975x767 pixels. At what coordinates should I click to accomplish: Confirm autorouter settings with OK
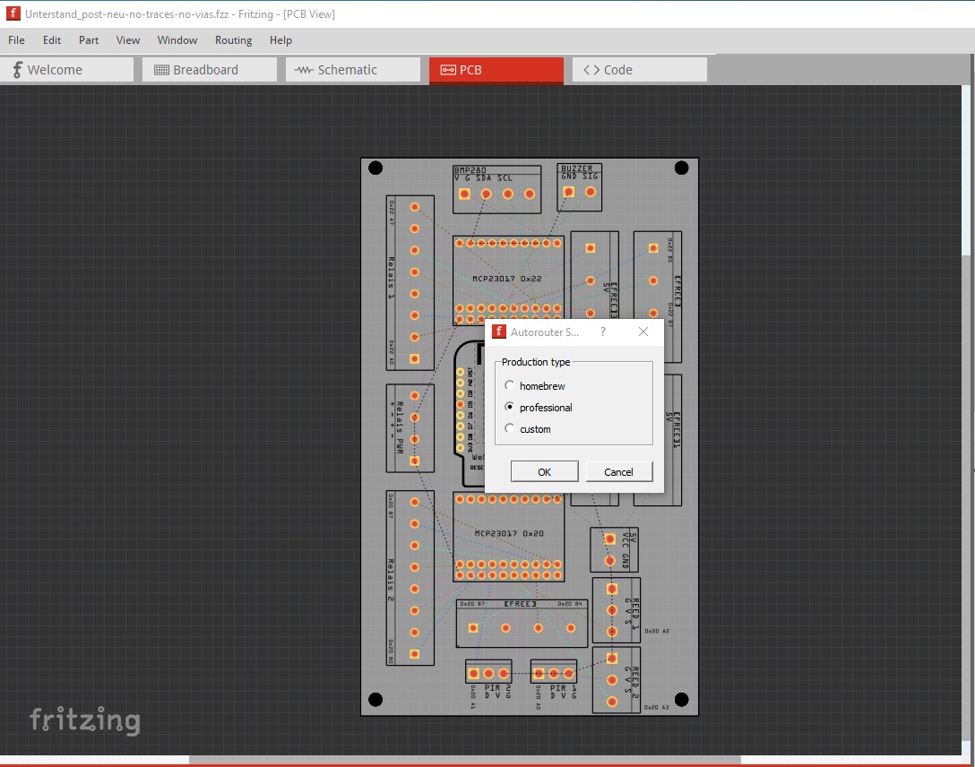pyautogui.click(x=544, y=470)
